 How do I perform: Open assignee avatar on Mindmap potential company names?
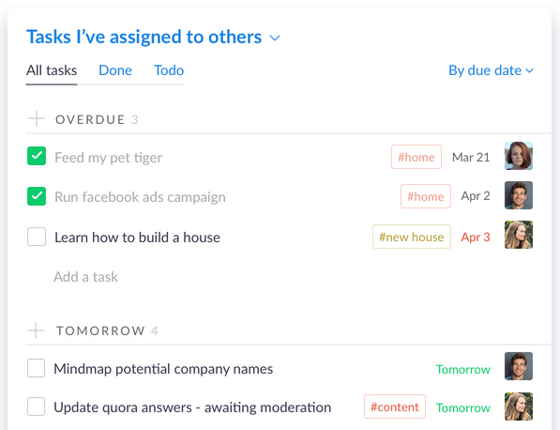[x=518, y=366]
